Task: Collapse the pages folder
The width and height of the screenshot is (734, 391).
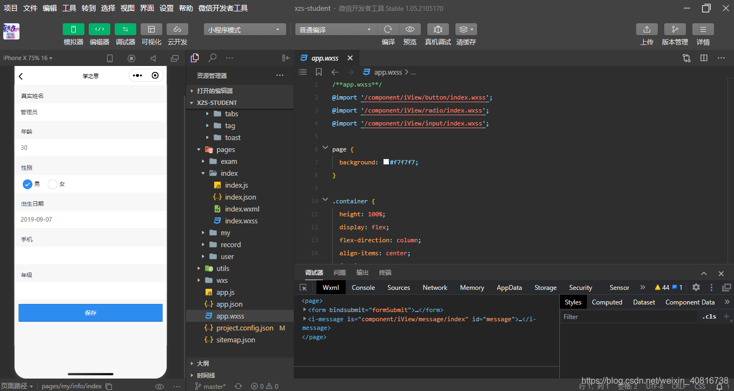Action: coord(240,150)
